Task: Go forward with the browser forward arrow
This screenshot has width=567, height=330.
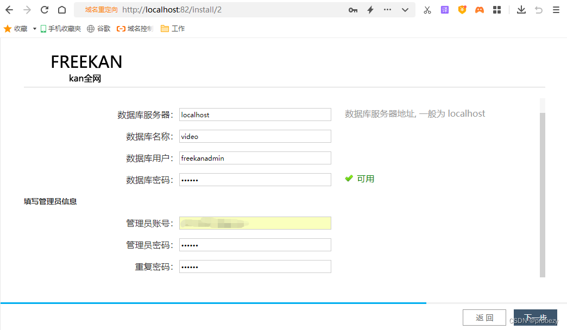Action: (x=27, y=10)
